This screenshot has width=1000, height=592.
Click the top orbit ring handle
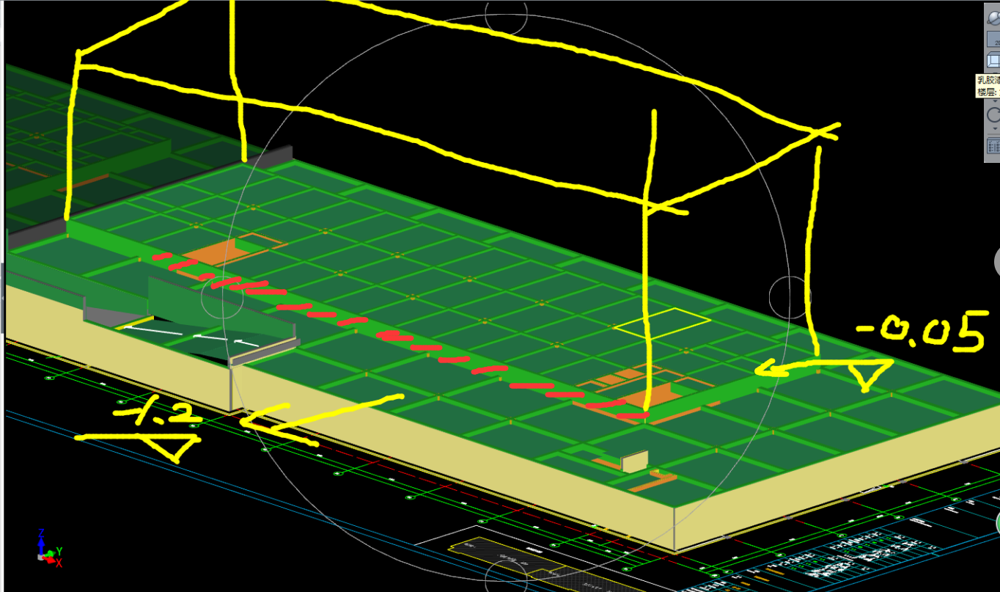click(x=506, y=13)
